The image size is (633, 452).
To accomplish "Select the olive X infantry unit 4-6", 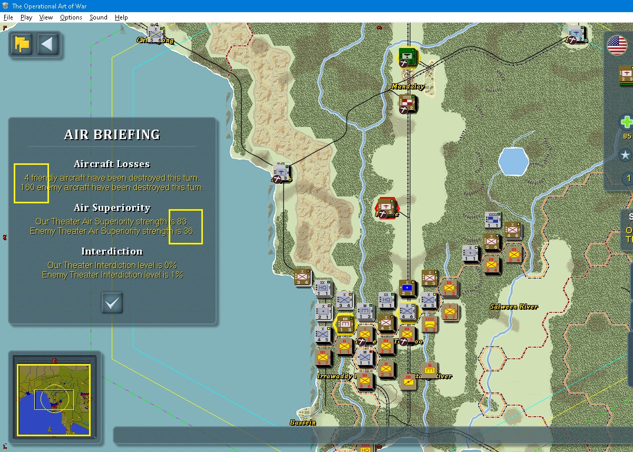I will point(513,231).
